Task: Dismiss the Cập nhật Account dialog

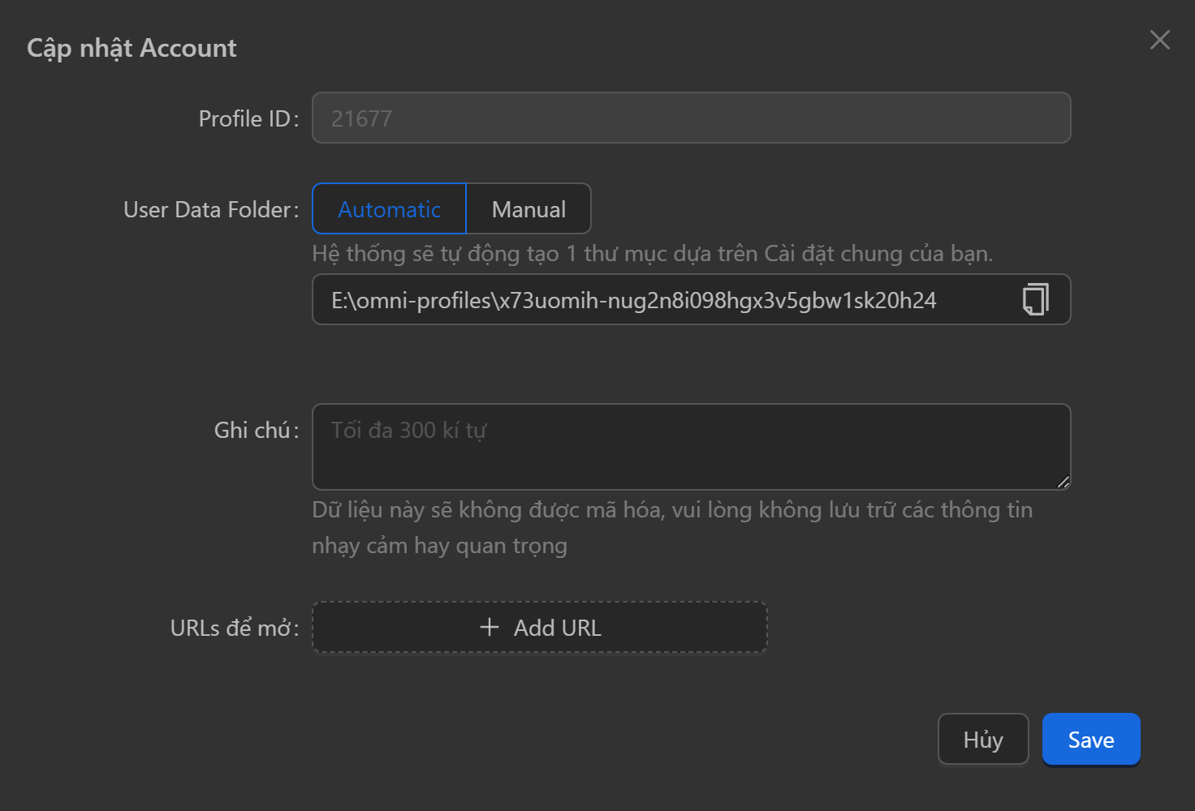Action: 1159,40
